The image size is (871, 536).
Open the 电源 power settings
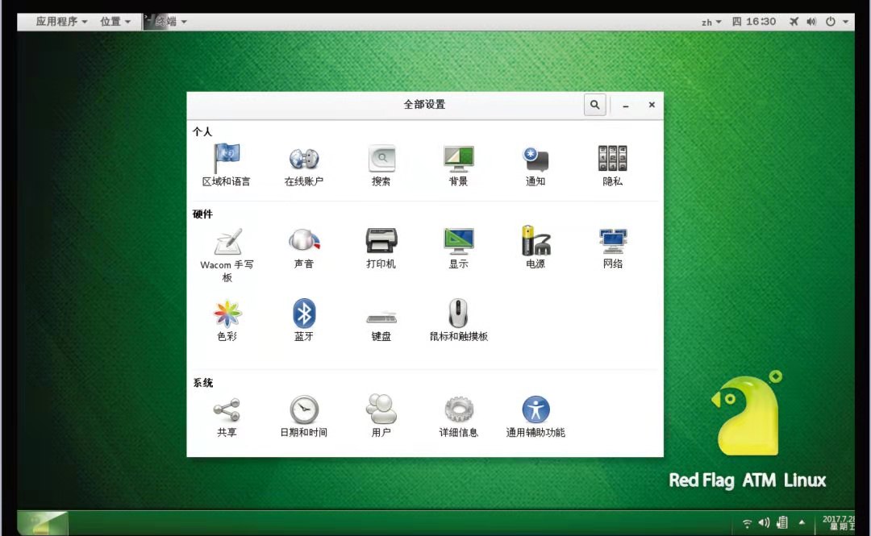(536, 247)
